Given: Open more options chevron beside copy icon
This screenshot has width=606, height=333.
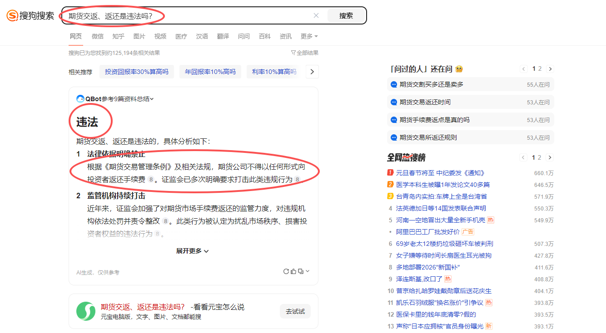Looking at the screenshot, I should tap(308, 271).
